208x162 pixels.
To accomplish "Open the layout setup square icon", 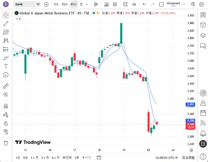I will point(161,4).
